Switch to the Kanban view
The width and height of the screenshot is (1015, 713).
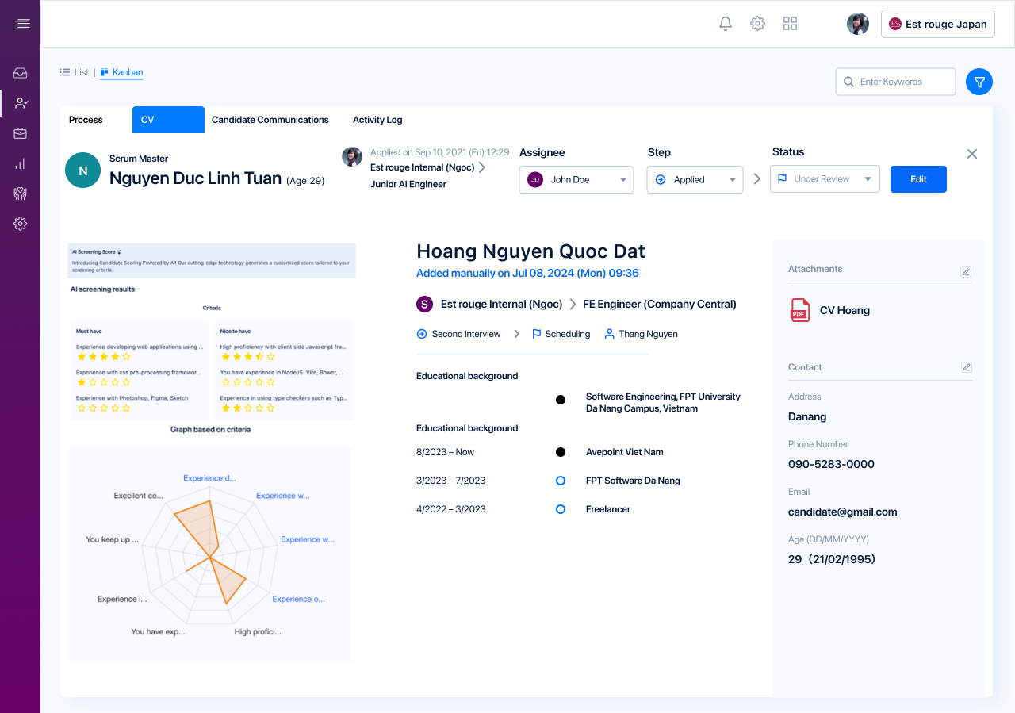point(121,72)
